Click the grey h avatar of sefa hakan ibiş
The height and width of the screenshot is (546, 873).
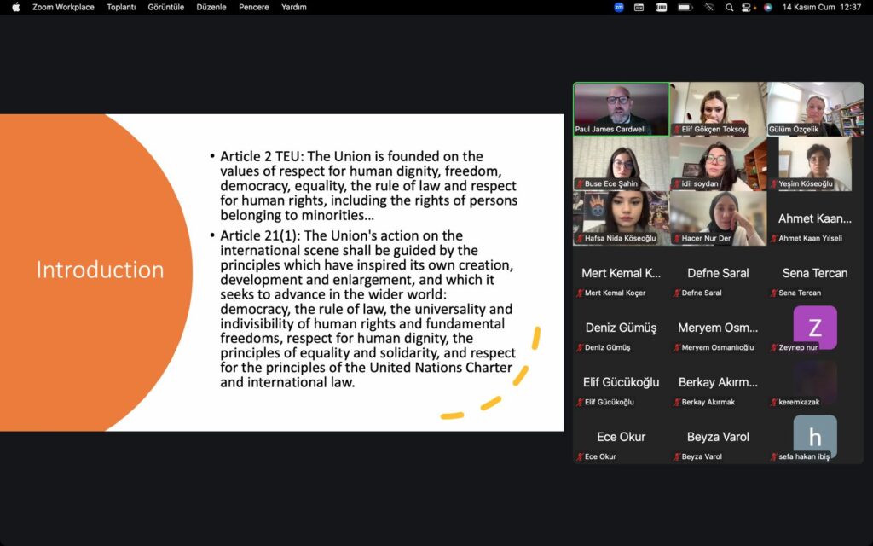[814, 436]
